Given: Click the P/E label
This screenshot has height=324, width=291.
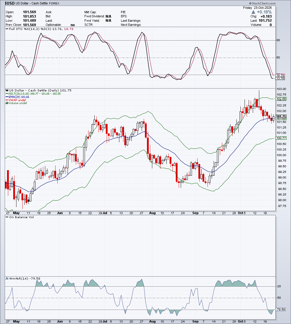Looking at the screenshot, I should coord(123,12).
